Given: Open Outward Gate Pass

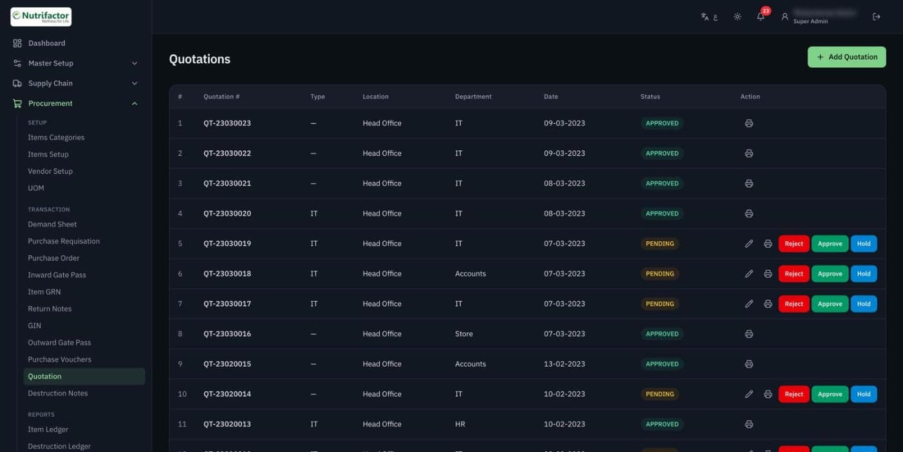Looking at the screenshot, I should [x=59, y=342].
